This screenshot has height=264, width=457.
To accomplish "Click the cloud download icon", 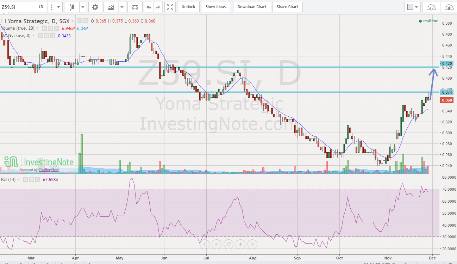I will pyautogui.click(x=431, y=7).
